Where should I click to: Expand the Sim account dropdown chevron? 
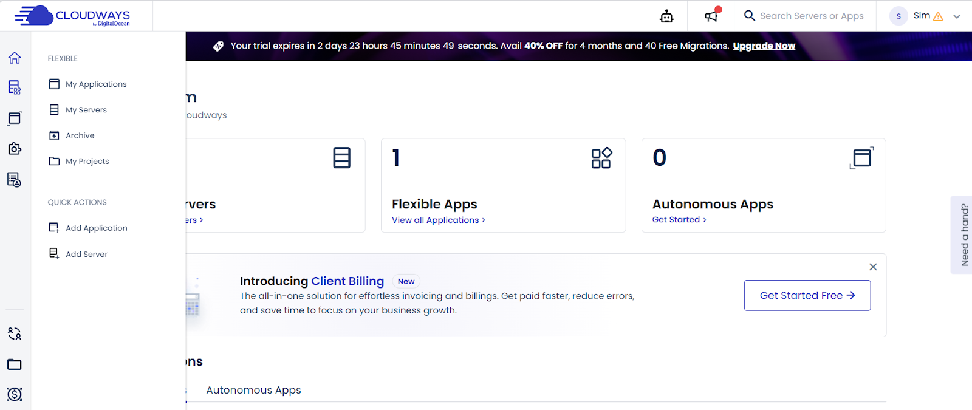tap(957, 16)
